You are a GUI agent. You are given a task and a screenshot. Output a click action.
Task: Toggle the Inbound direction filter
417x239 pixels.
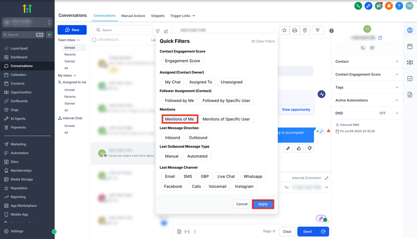tap(172, 137)
